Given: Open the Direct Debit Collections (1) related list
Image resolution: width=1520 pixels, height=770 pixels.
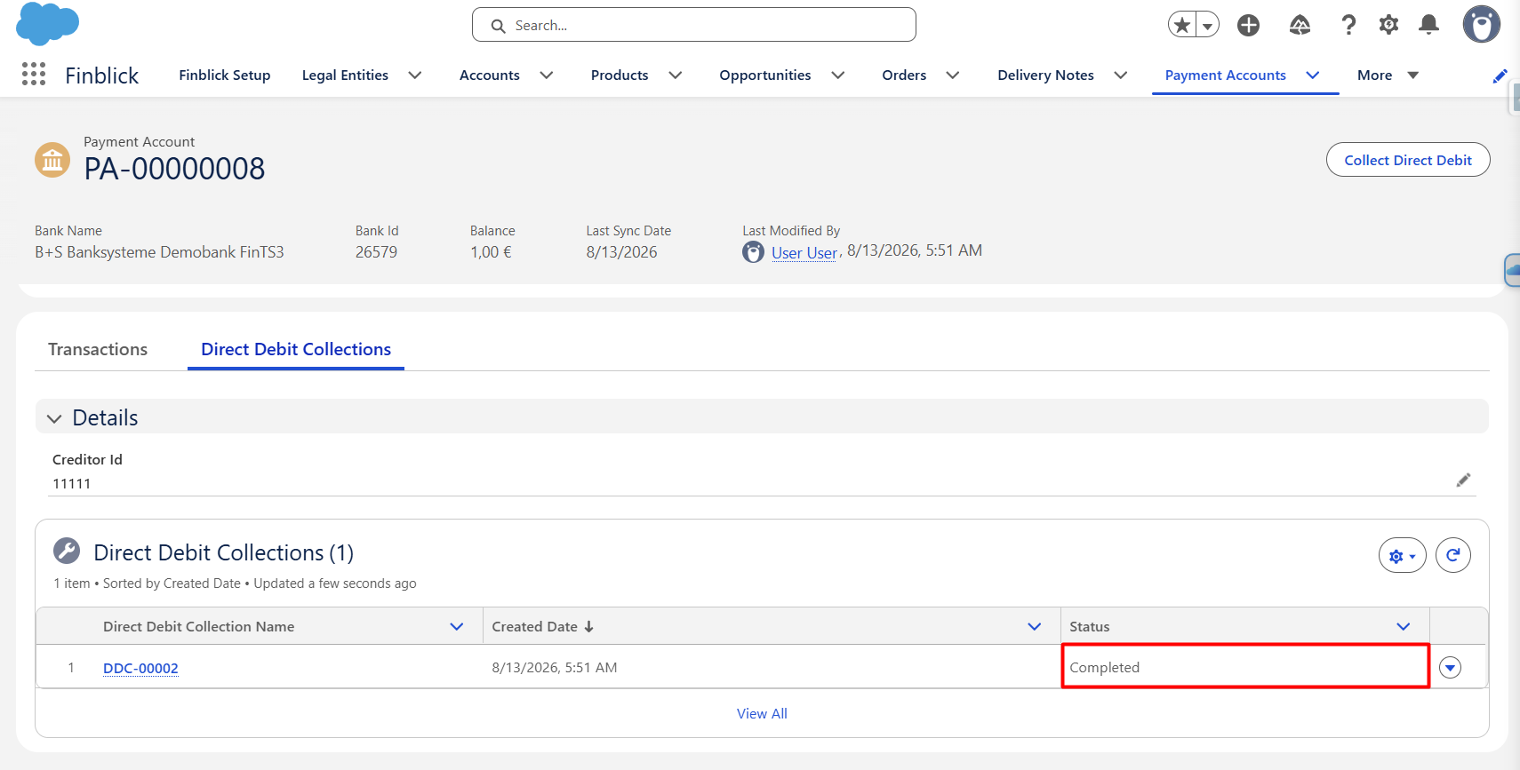Looking at the screenshot, I should [x=223, y=552].
